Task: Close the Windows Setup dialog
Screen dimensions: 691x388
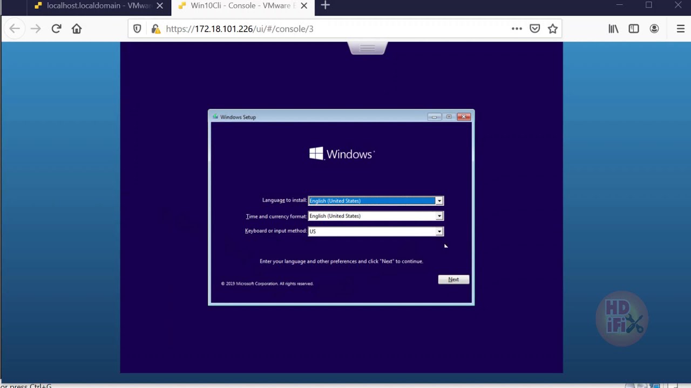Action: click(464, 117)
